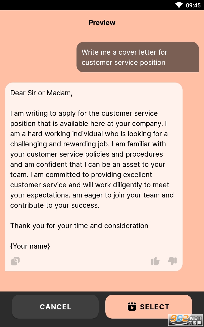Tap the "{Your name}" placeholder text
Screen dimensions: 204x327
(x=30, y=246)
